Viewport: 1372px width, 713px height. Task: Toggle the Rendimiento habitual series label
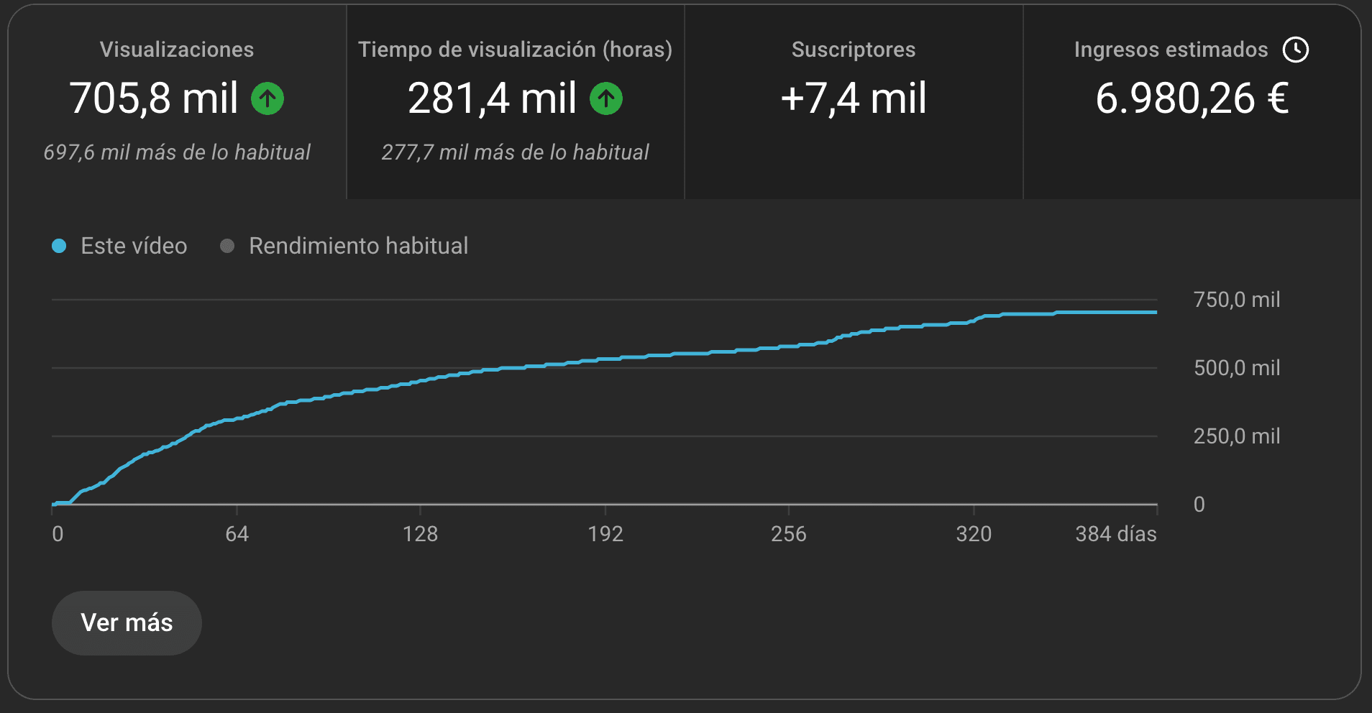[x=358, y=246]
